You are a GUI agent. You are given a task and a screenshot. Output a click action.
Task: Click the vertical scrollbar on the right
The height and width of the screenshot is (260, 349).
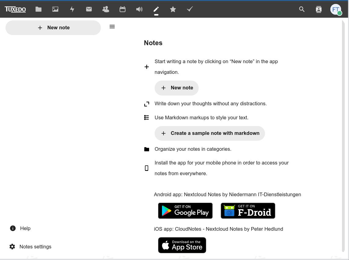(x=343, y=135)
